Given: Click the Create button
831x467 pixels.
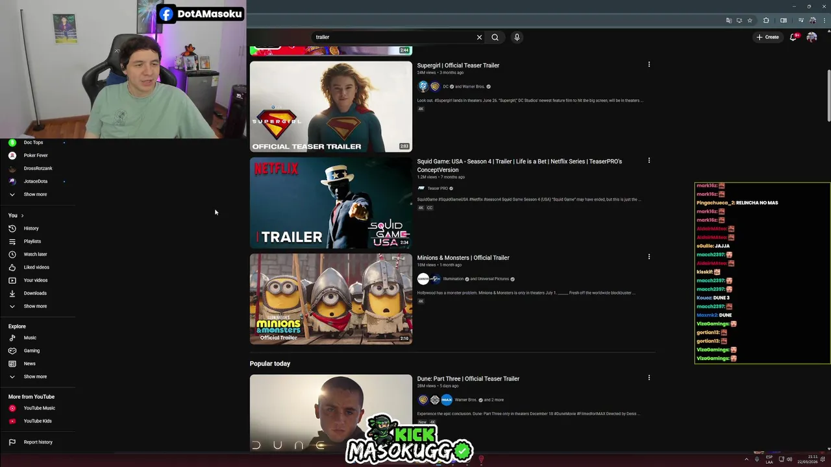Looking at the screenshot, I should [767, 37].
